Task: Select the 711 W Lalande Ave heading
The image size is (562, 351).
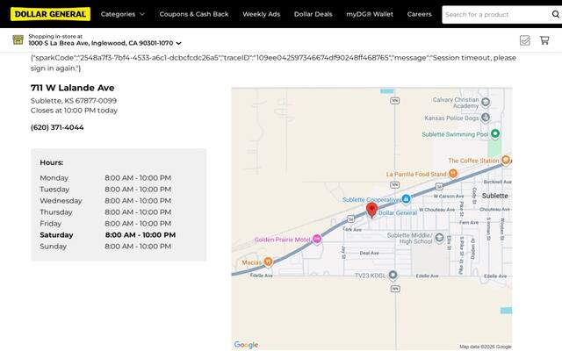Action: pos(72,88)
